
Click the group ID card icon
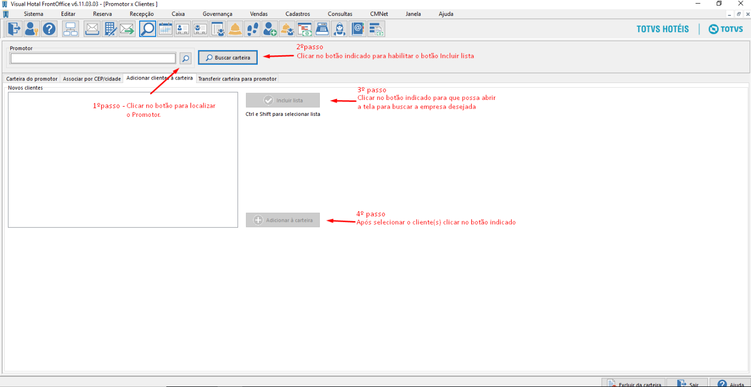(x=200, y=29)
